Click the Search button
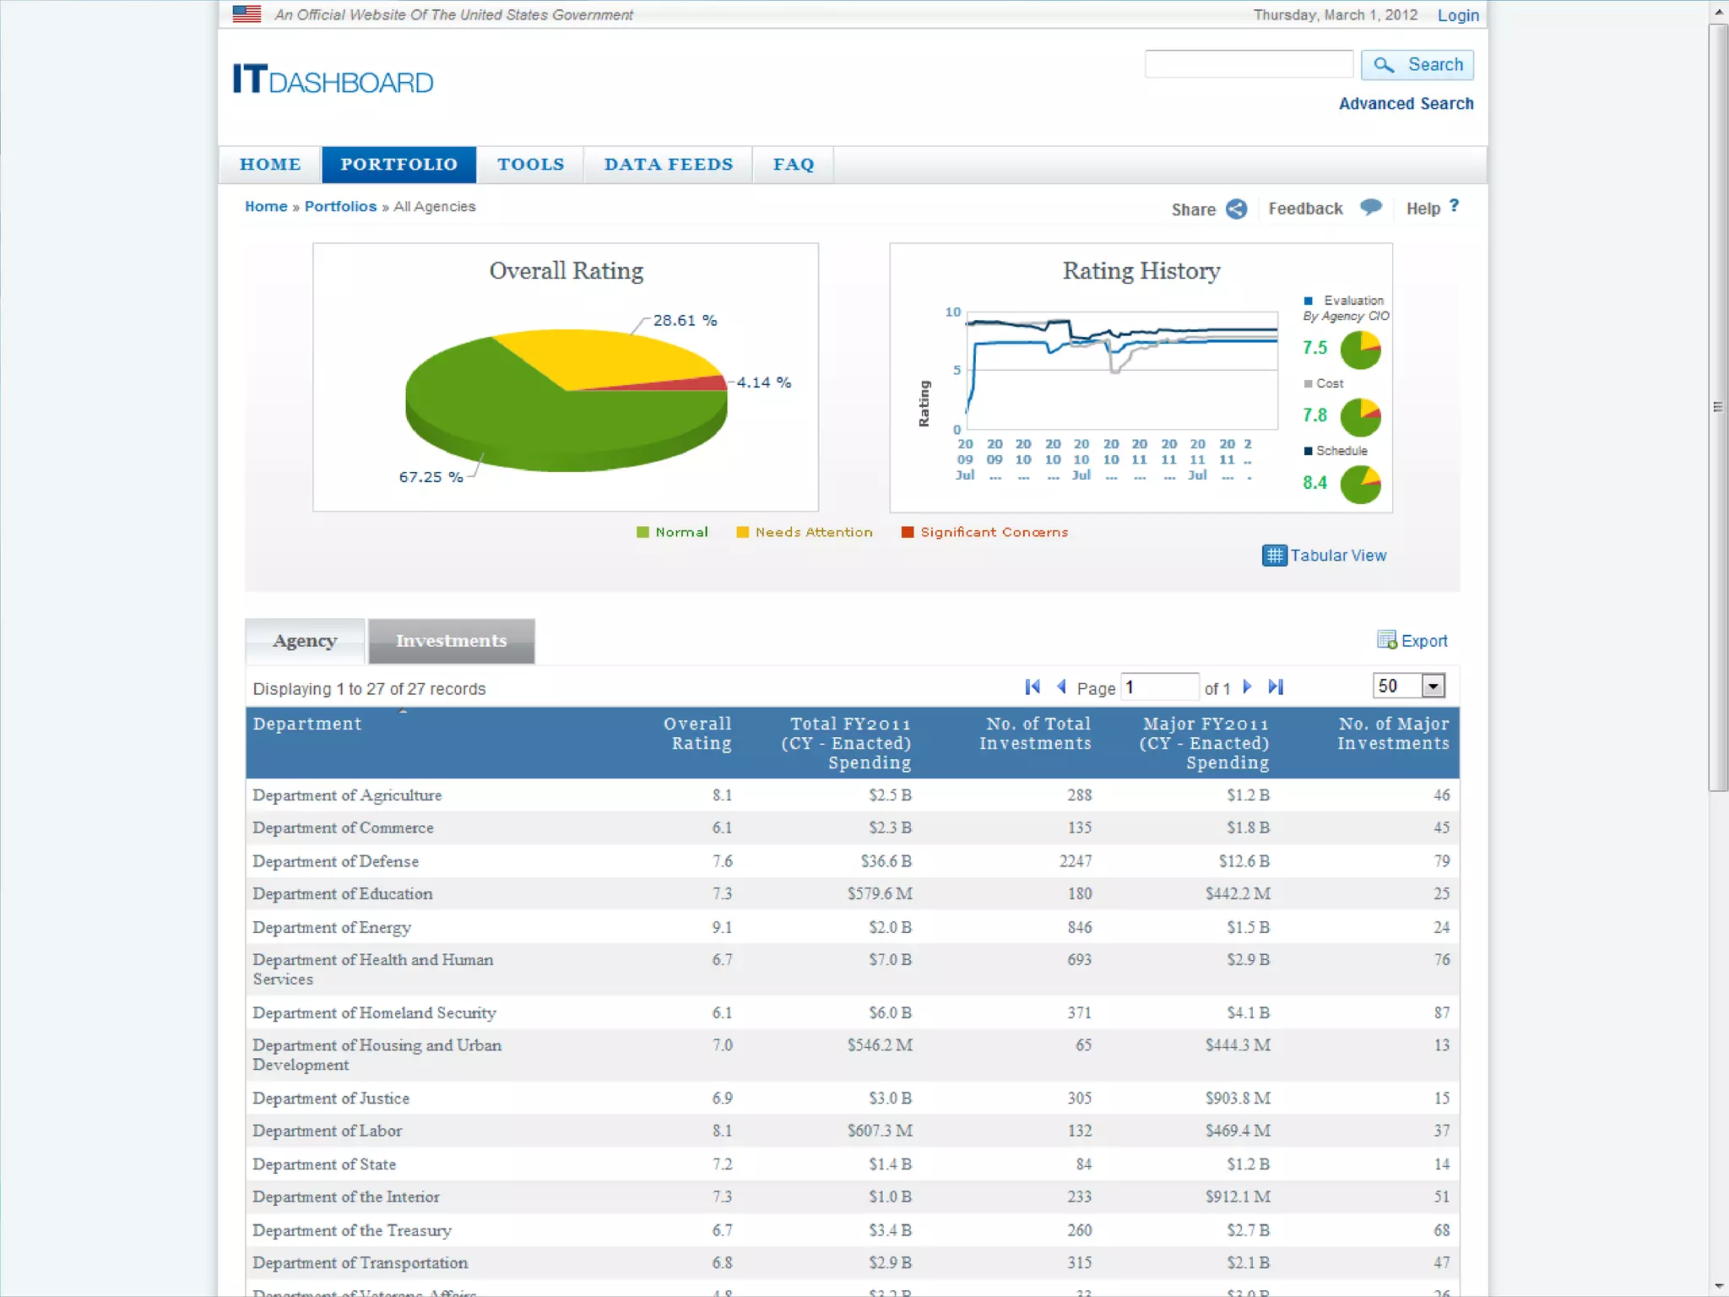 pyautogui.click(x=1417, y=65)
